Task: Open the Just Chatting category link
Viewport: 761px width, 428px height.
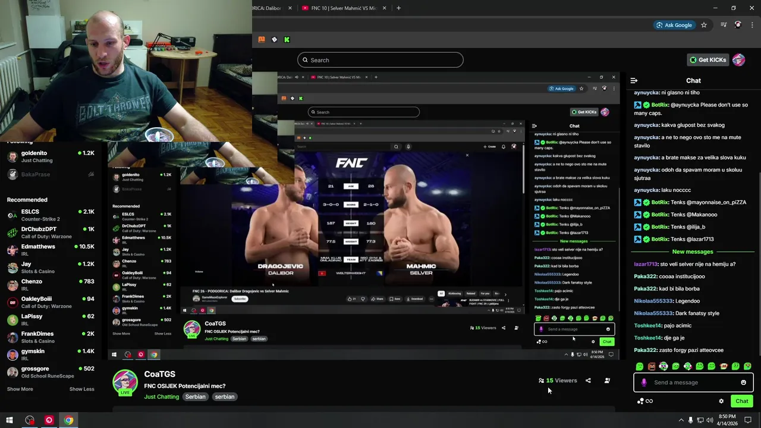Action: coord(161,396)
